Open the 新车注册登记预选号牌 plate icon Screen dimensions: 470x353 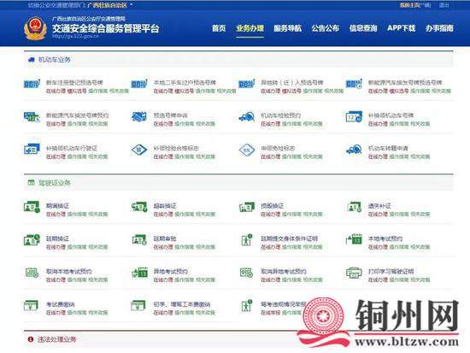click(x=32, y=84)
